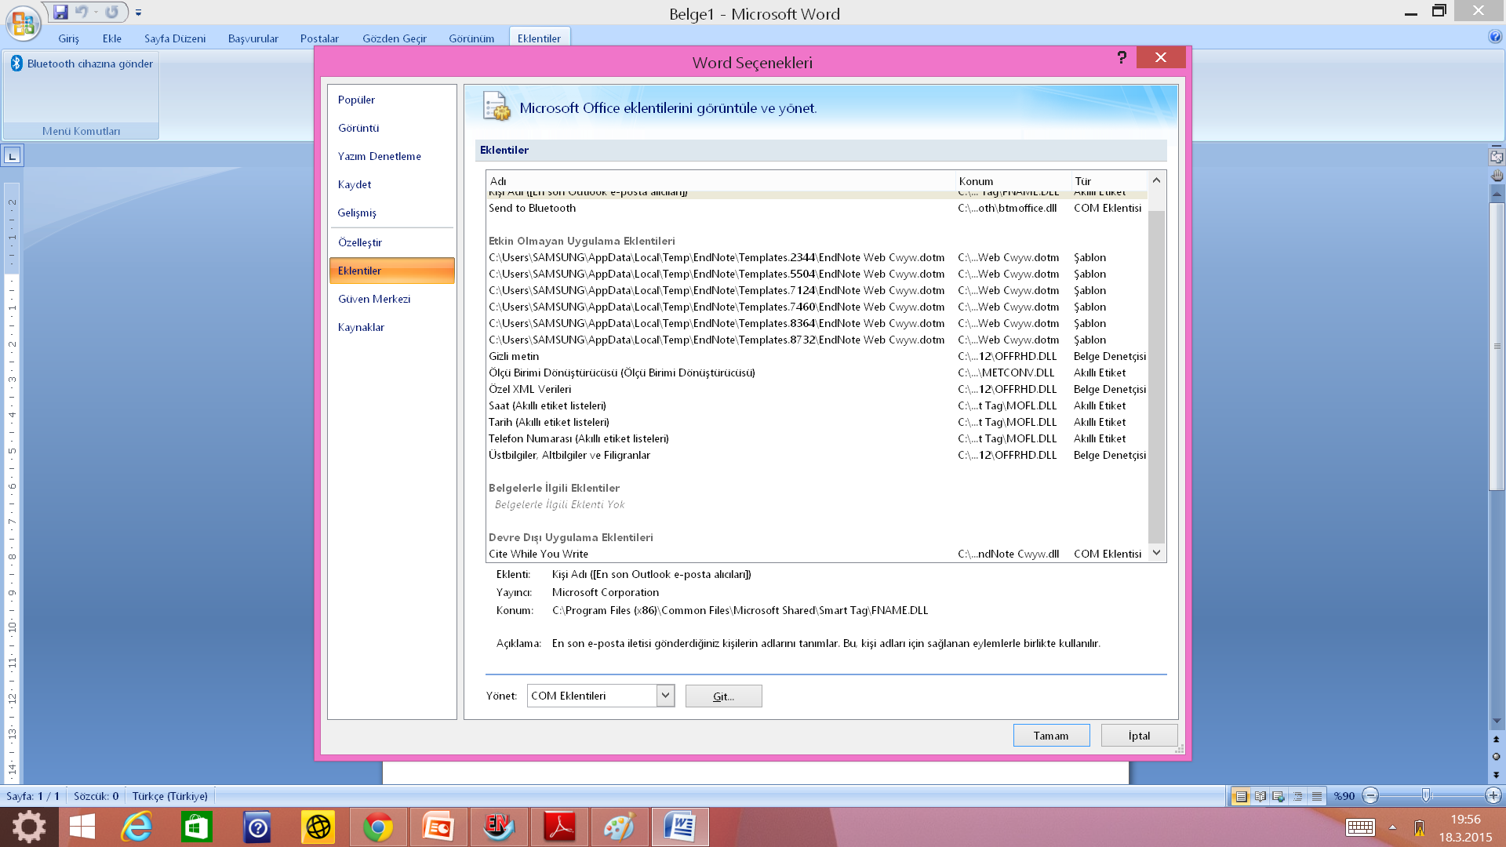Click Next Page double arrow on document scrollbar
1506x847 pixels.
point(1496,775)
